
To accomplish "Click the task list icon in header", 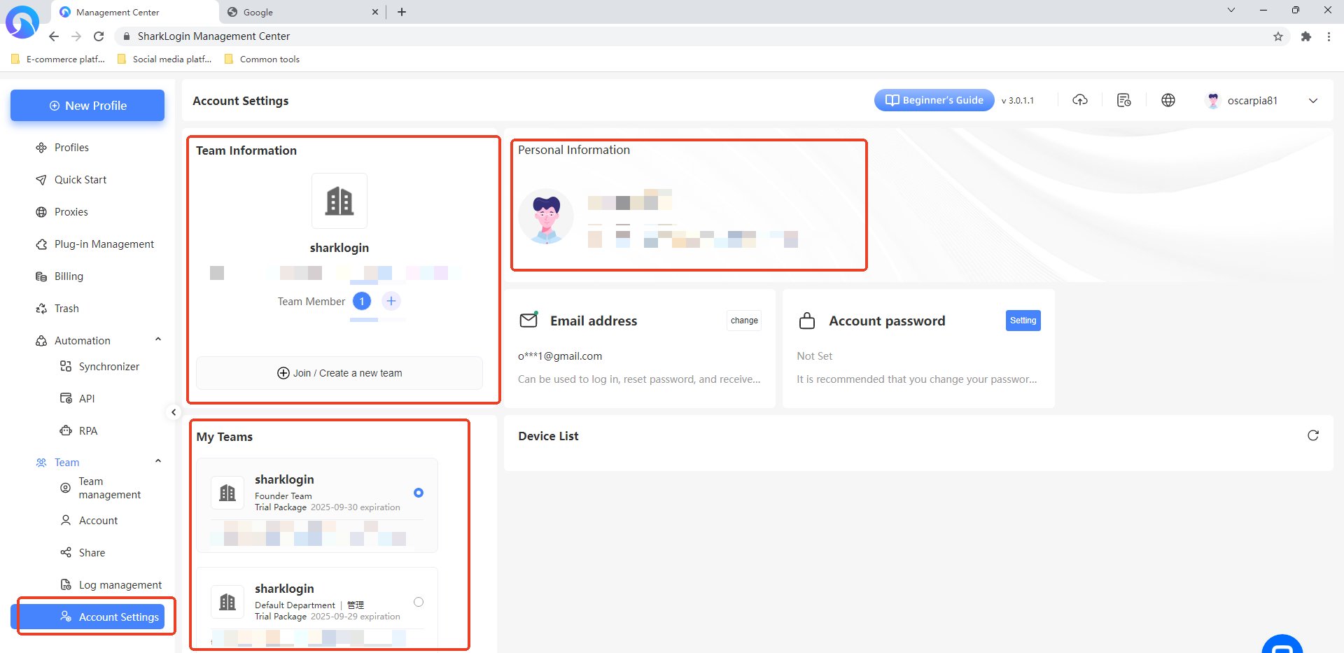I will (1124, 100).
